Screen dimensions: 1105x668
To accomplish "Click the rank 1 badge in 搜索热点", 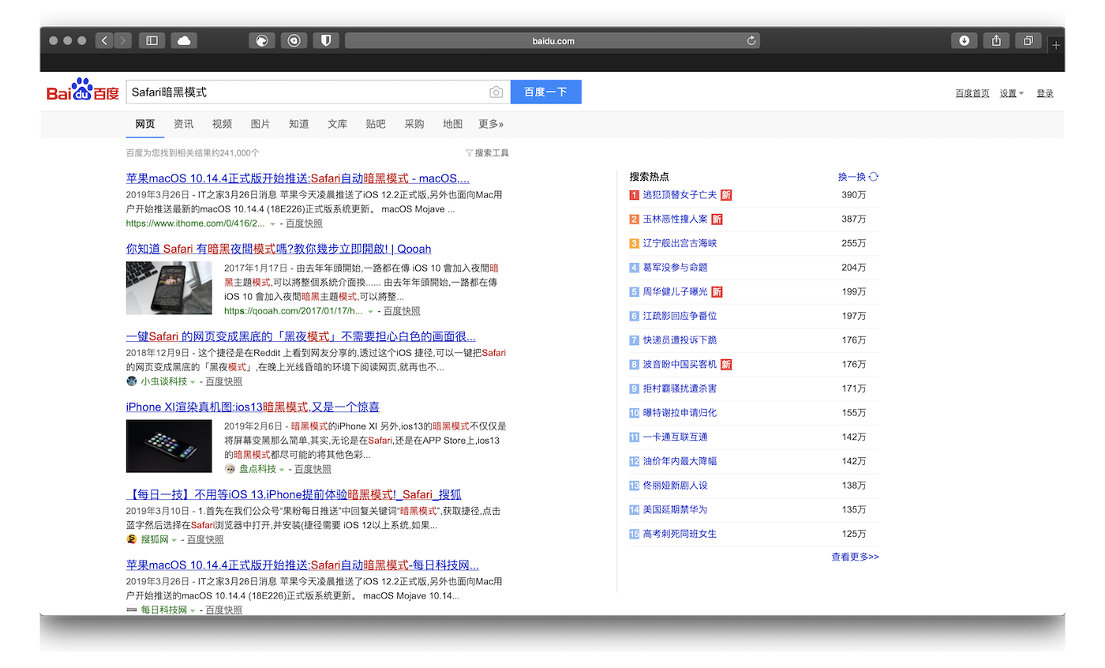I will pos(634,195).
